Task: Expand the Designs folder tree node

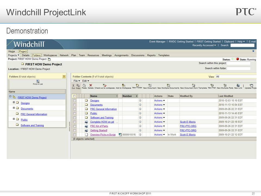Action: [14, 102]
